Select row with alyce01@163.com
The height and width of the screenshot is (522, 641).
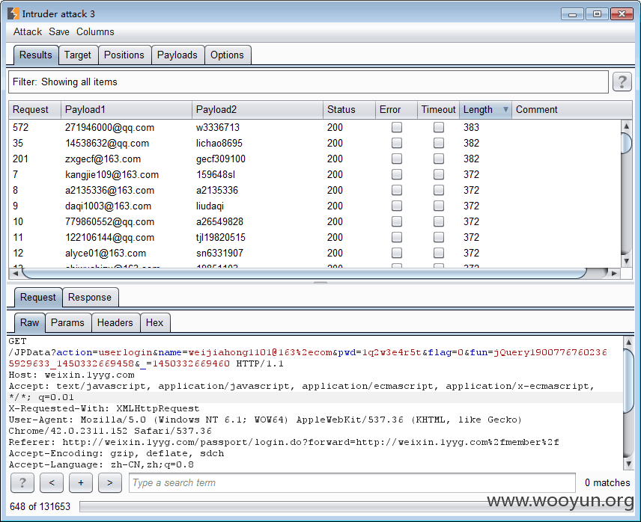pyautogui.click(x=315, y=253)
